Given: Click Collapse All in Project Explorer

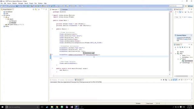Looking at the screenshot, I should [x=33, y=9].
